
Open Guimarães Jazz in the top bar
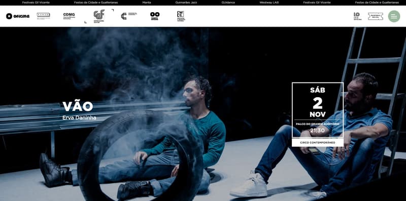pos(186,3)
